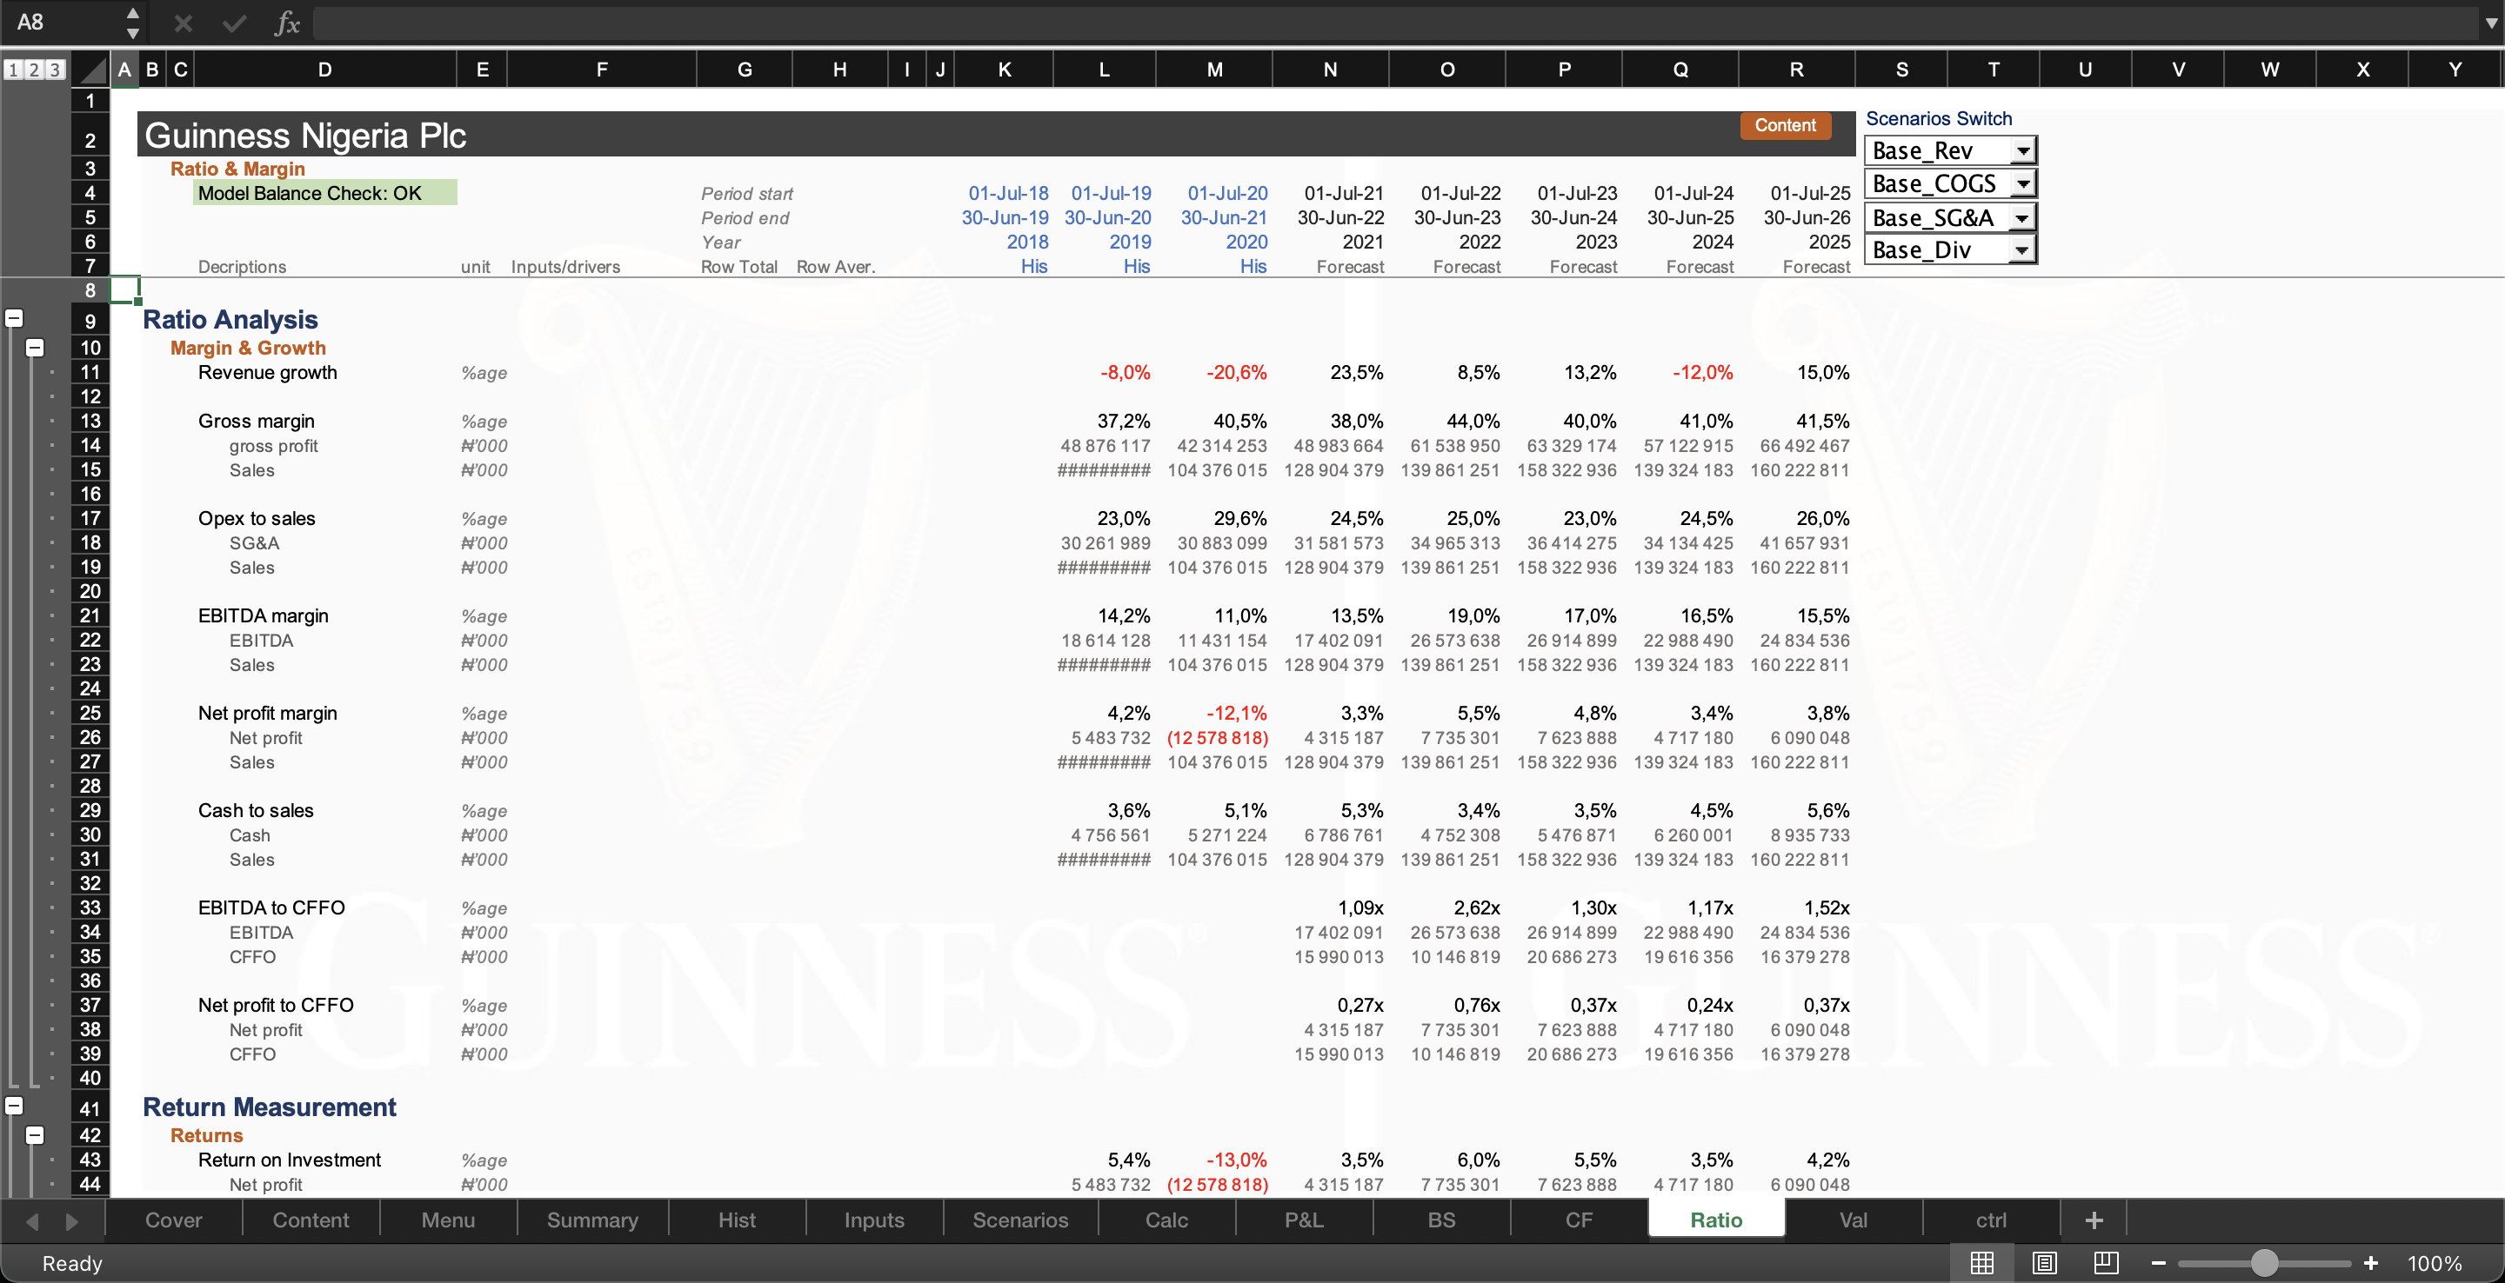Click the orange Content button
Image resolution: width=2505 pixels, height=1283 pixels.
tap(1785, 125)
